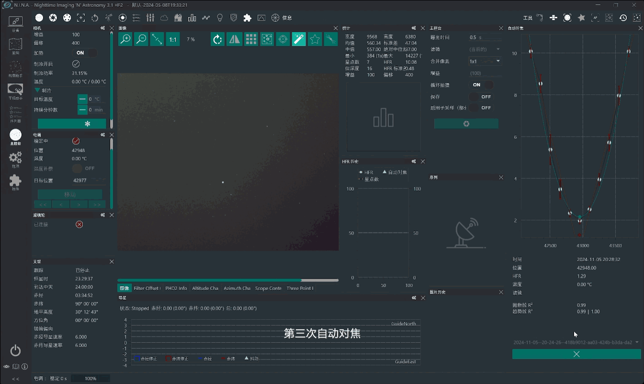Click the snowflake cooling start button
644x384 pixels.
(x=72, y=124)
